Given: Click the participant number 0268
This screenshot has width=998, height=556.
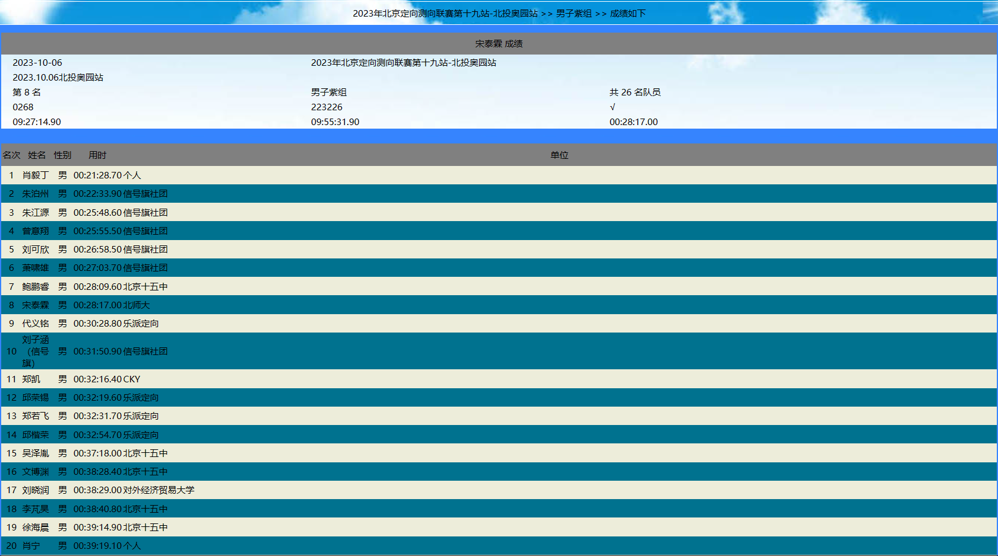Looking at the screenshot, I should tap(23, 107).
